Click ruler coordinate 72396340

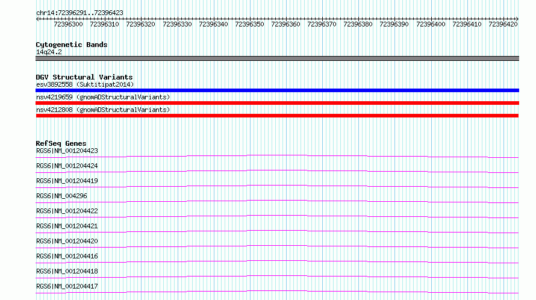pos(213,24)
